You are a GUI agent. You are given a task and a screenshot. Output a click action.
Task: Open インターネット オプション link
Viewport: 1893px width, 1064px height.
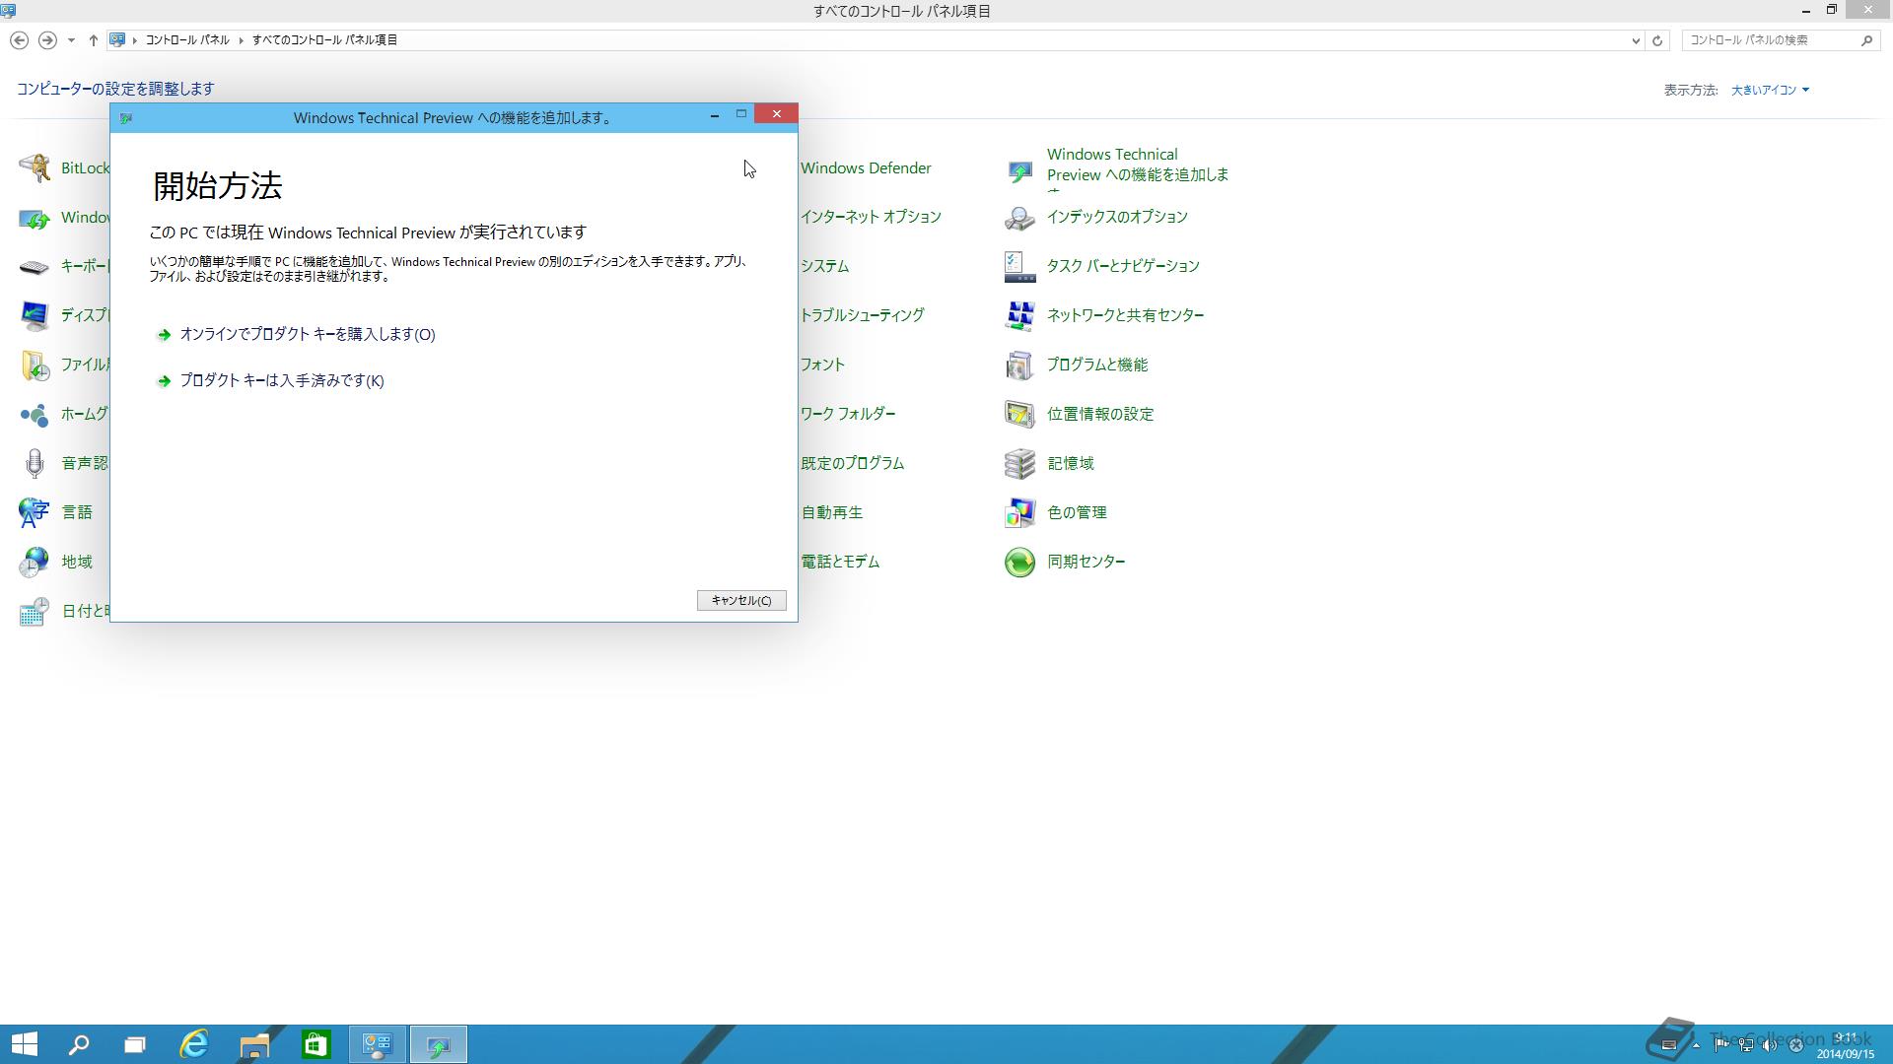[871, 217]
